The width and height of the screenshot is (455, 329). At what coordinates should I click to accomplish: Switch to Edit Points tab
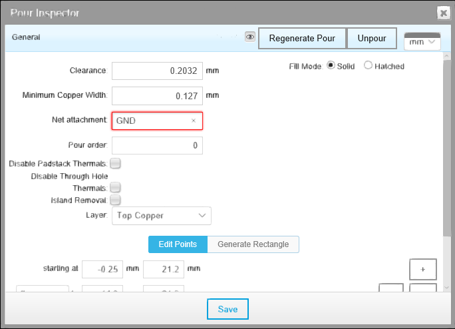178,244
